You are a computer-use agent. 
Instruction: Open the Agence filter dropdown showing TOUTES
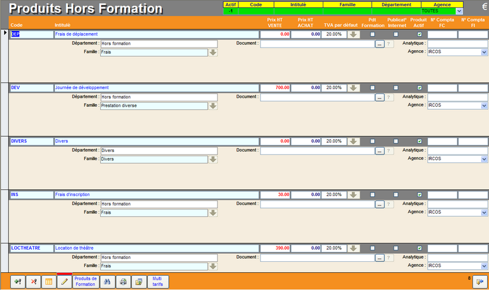459,11
